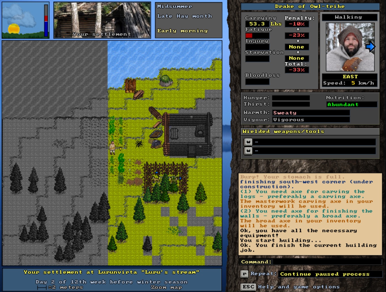Select the lower 'w' wielded weapon slot key
386x292 pixels.
tap(248, 151)
